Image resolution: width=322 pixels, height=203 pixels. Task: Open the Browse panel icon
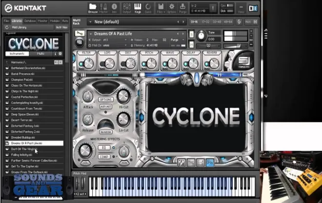point(93,8)
